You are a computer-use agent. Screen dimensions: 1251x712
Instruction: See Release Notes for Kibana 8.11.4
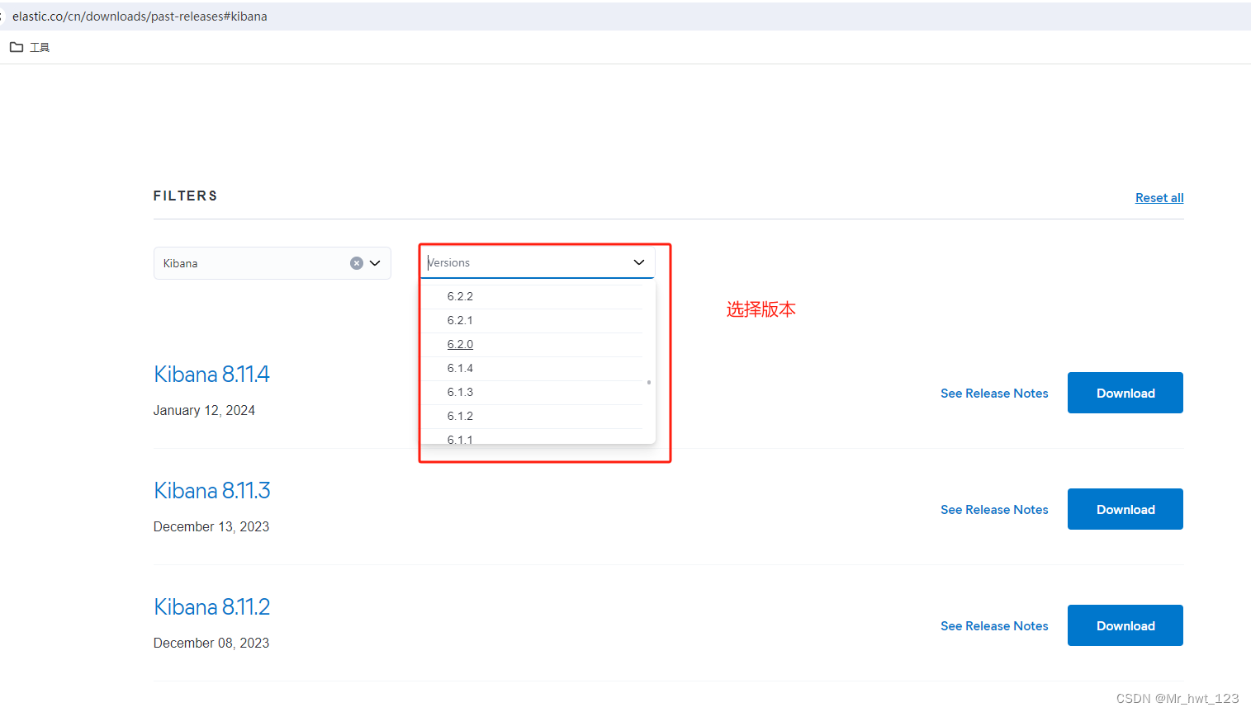point(994,394)
